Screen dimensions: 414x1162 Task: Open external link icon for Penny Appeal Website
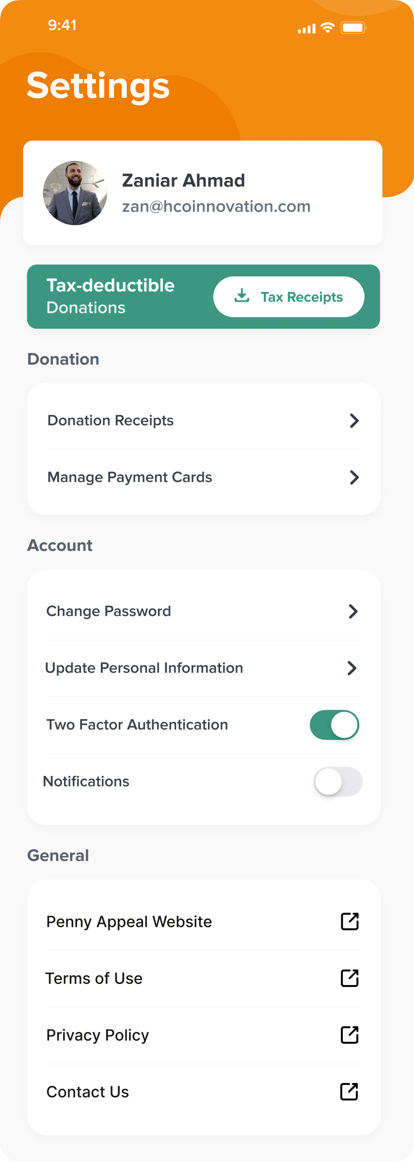(350, 921)
